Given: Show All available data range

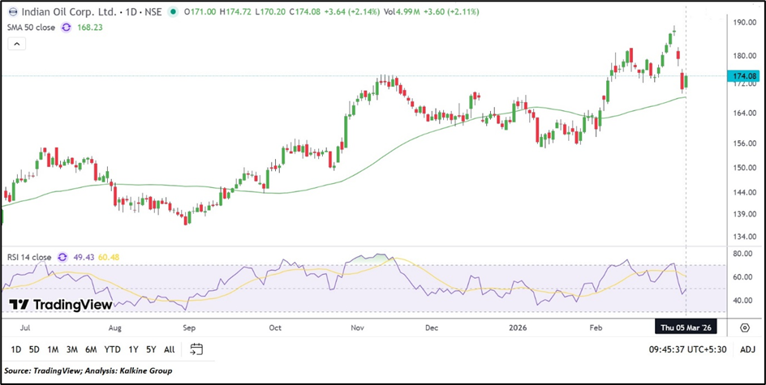Looking at the screenshot, I should pos(169,349).
